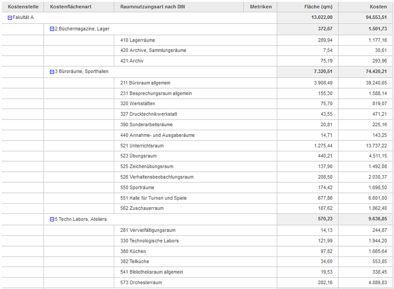Viewport: 394px width, 289px height.
Task: Select the 421 Archiv row
Action: 131,61
